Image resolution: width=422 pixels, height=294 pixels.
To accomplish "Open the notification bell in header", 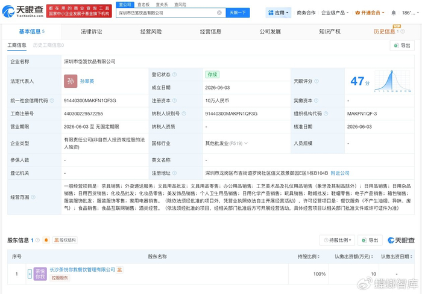I will pos(394,13).
